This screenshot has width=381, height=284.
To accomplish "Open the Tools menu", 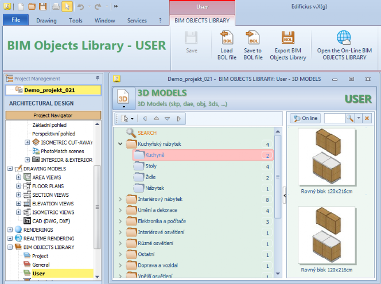I will point(76,21).
